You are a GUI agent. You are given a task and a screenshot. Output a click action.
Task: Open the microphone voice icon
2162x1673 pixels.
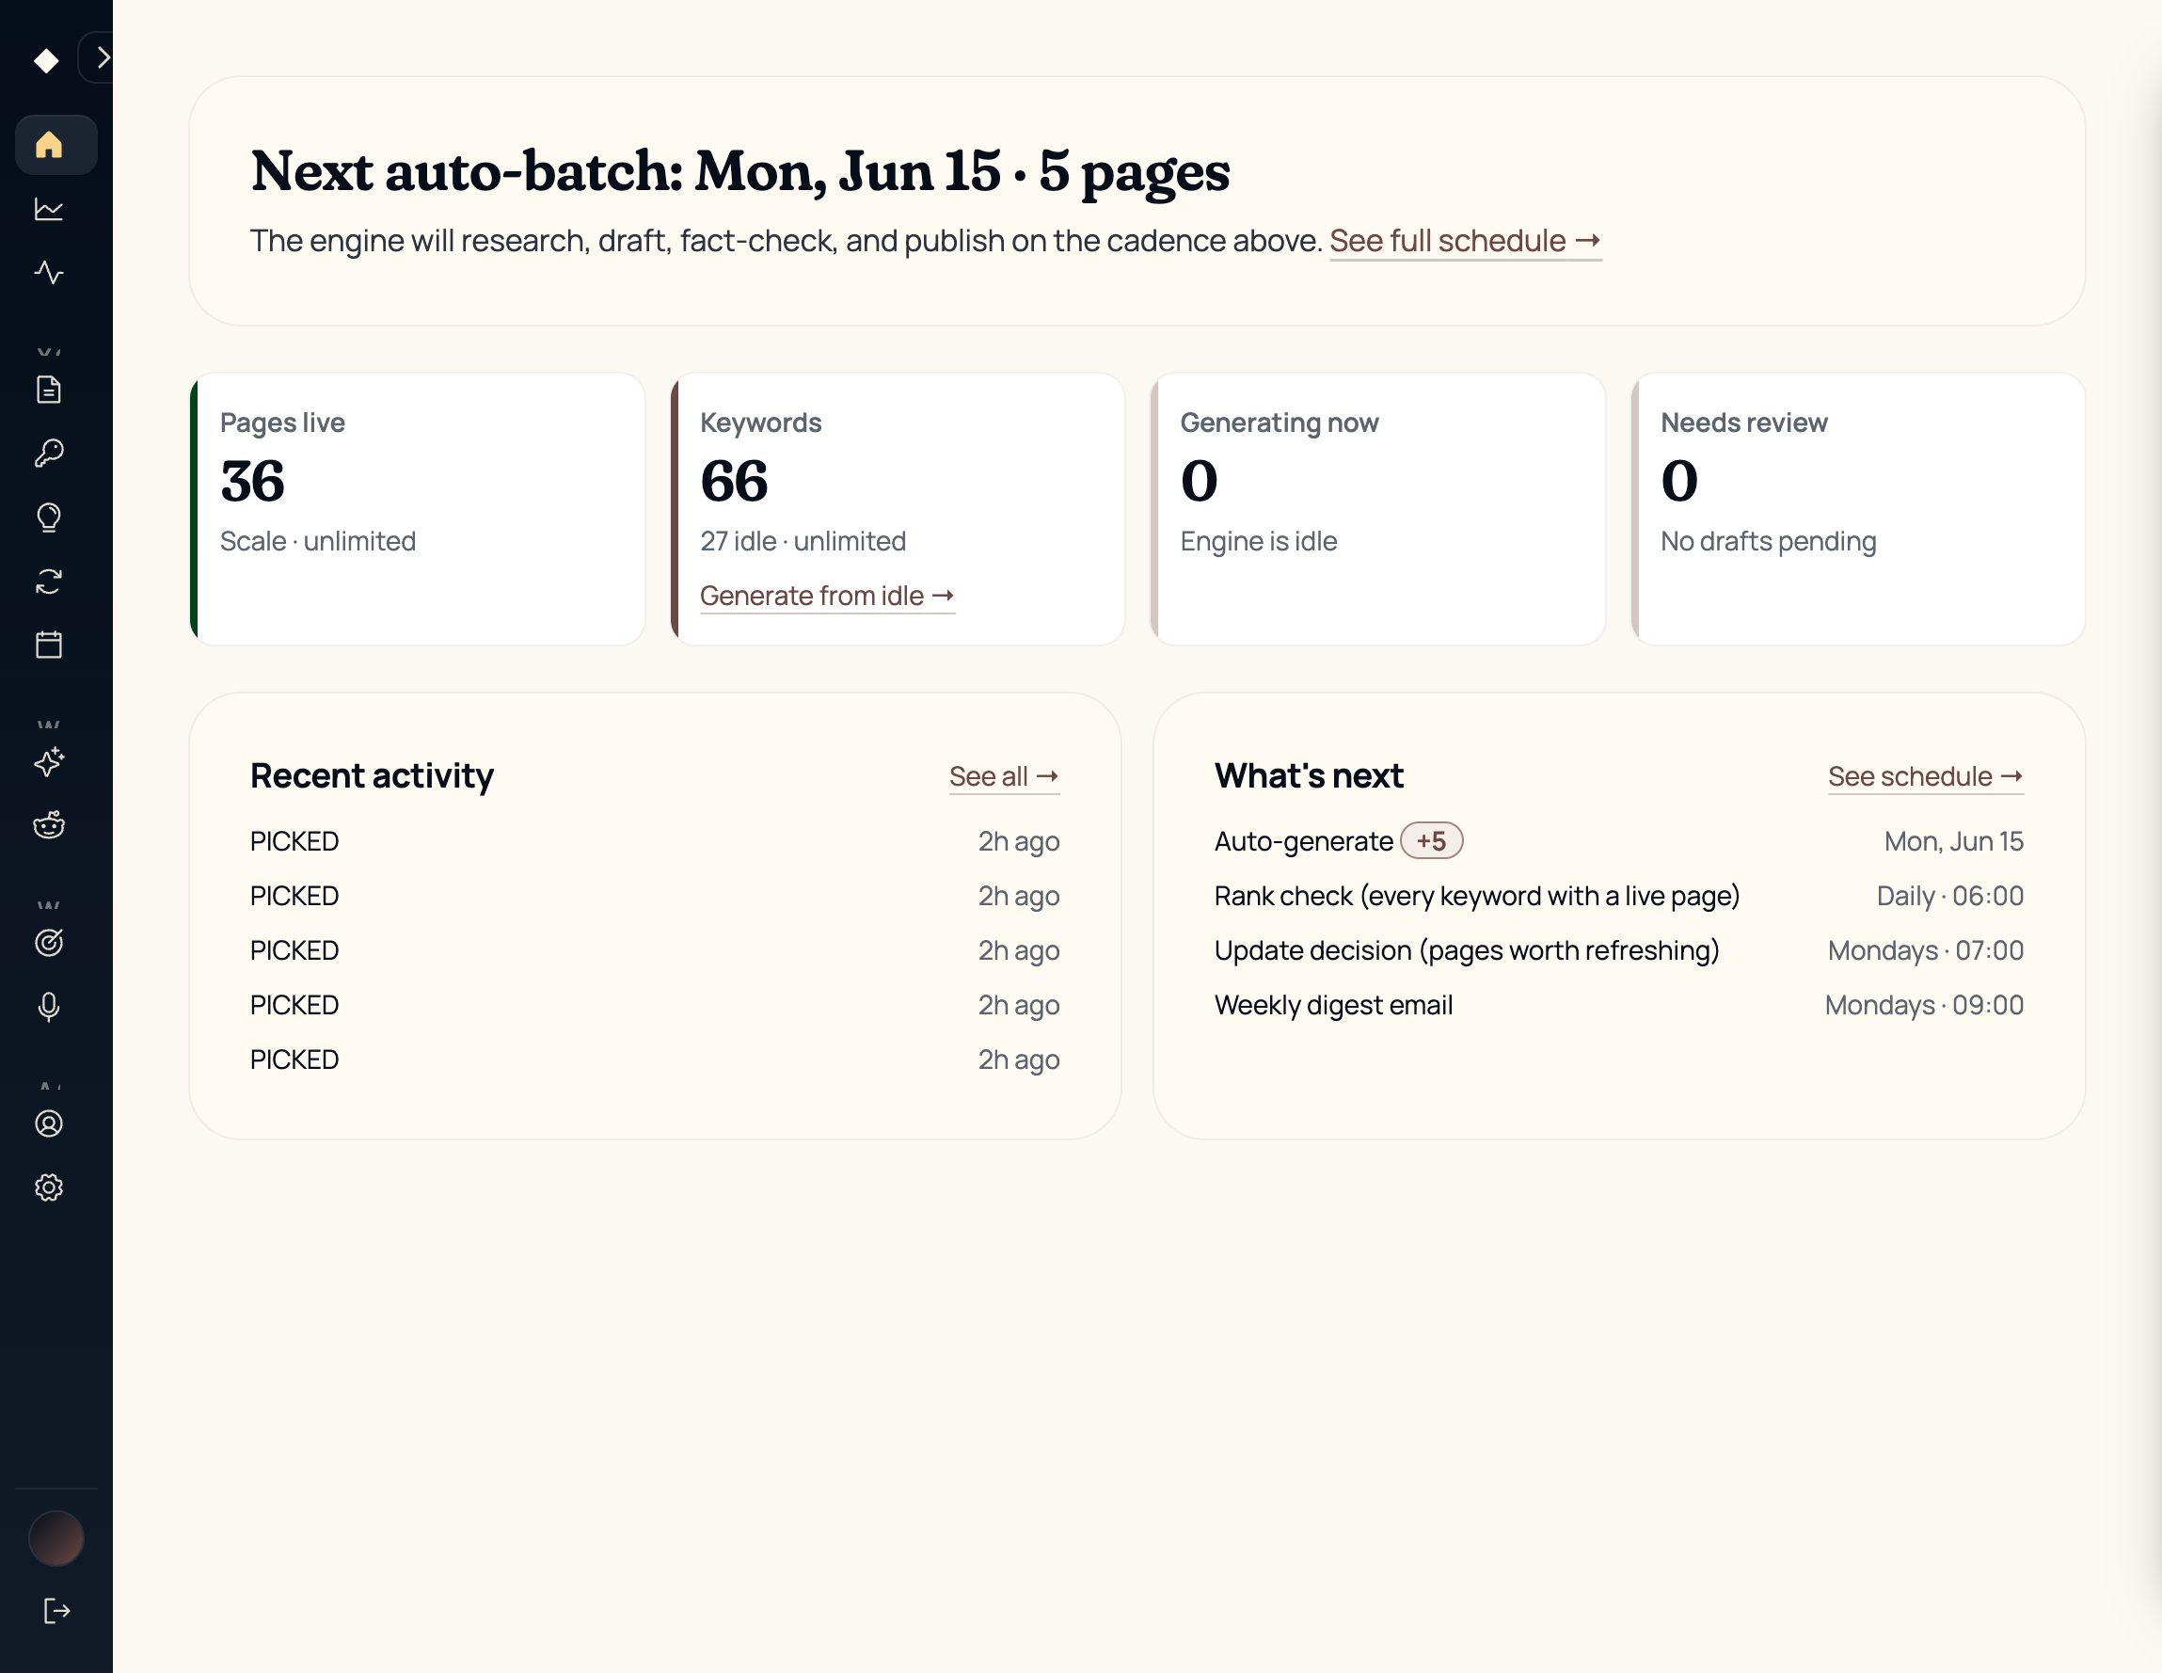coord(49,1006)
